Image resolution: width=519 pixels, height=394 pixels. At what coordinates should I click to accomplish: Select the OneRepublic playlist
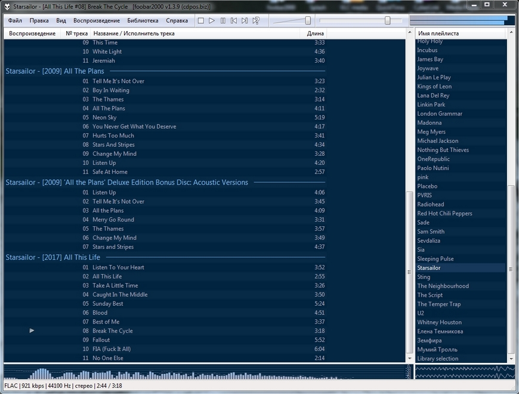point(461,159)
